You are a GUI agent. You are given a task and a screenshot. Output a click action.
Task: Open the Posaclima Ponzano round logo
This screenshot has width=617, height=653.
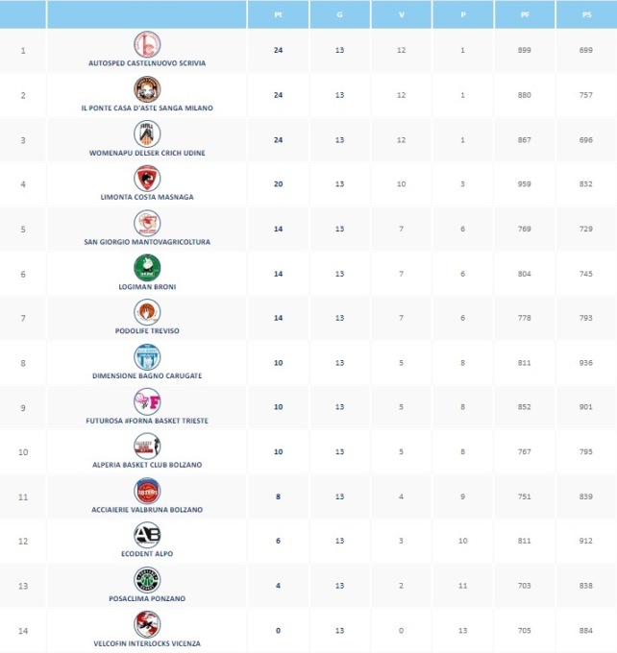(147, 580)
